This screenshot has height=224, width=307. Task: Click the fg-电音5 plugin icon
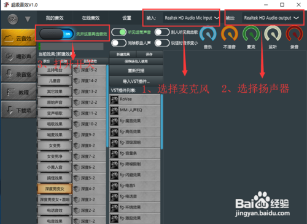pos(114,187)
